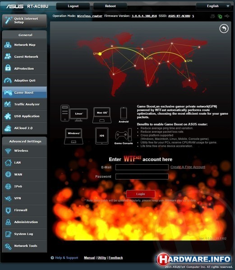Click the VPN arrows icon
This screenshot has width=235, height=270.
8,198
